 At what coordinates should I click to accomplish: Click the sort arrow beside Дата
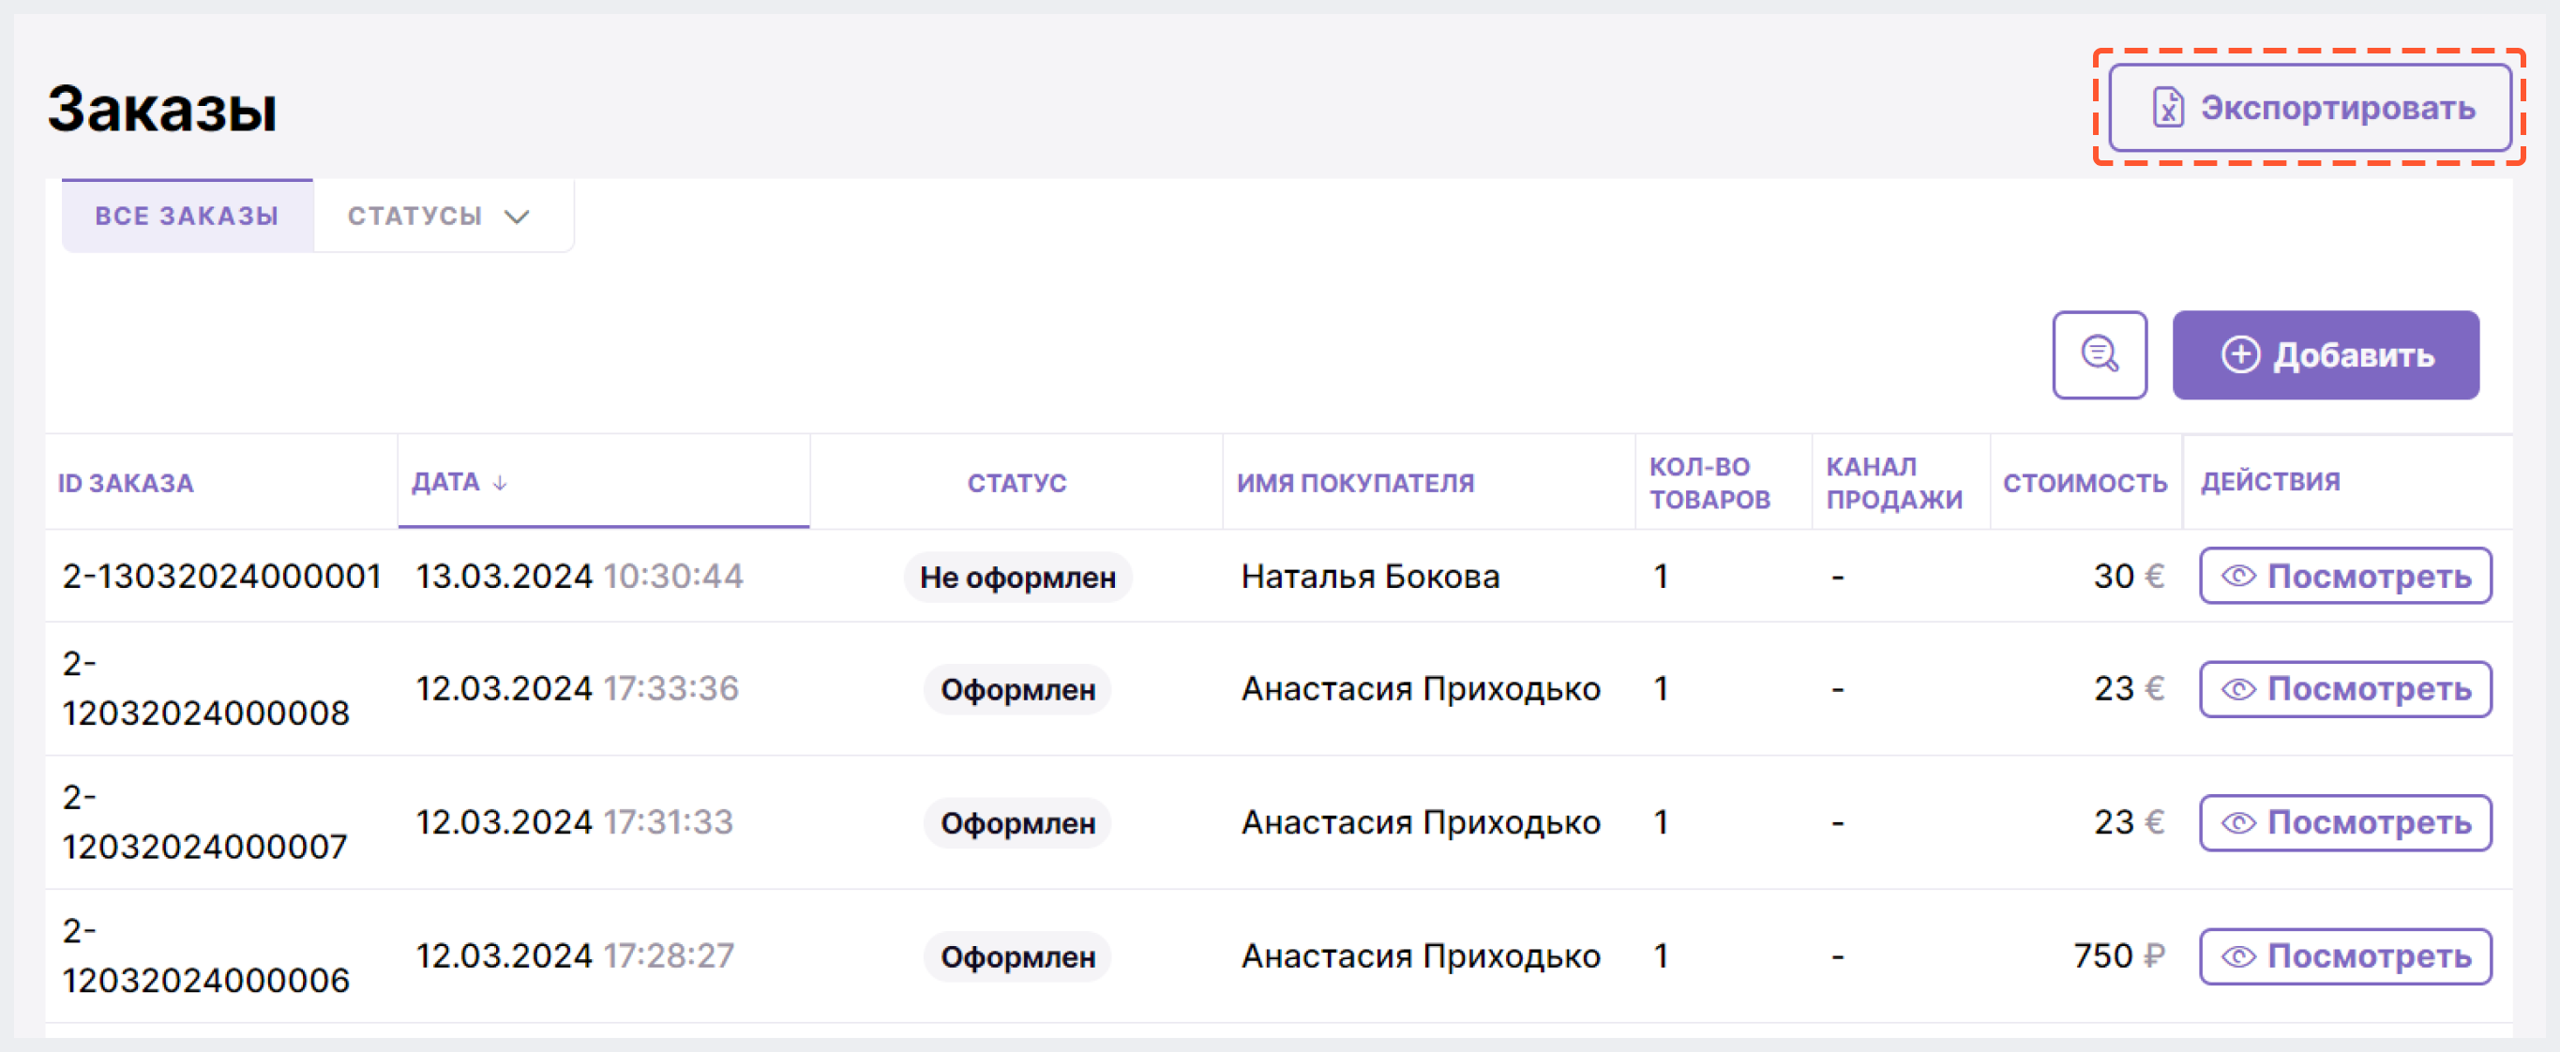(500, 483)
